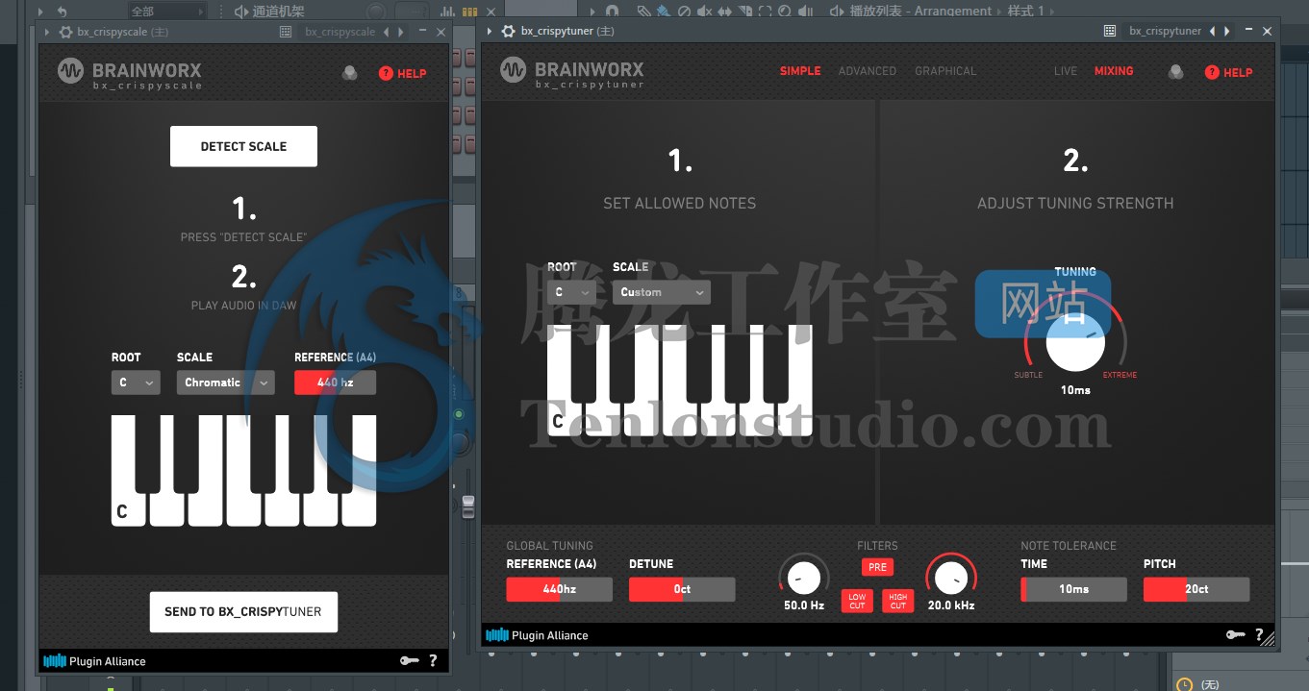The width and height of the screenshot is (1309, 691).
Task: Select previous preset in bx_crispyscale
Action: coord(387,32)
